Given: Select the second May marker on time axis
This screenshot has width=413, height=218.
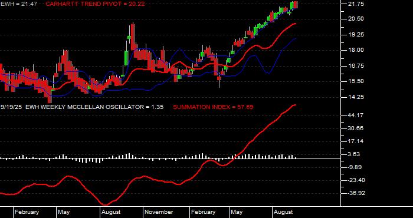Looking at the screenshot, I should click(237, 212).
